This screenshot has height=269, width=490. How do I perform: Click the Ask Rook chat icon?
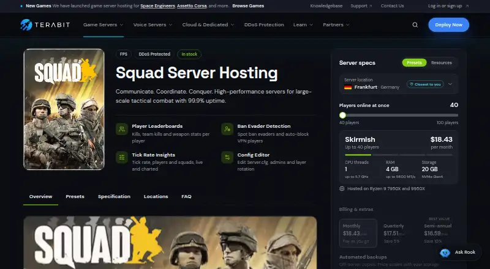[445, 252]
